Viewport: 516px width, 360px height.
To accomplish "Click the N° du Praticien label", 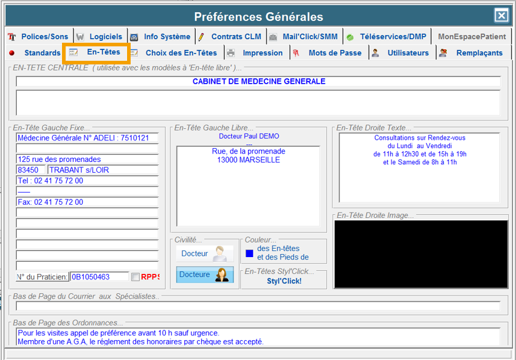I will click(x=42, y=277).
